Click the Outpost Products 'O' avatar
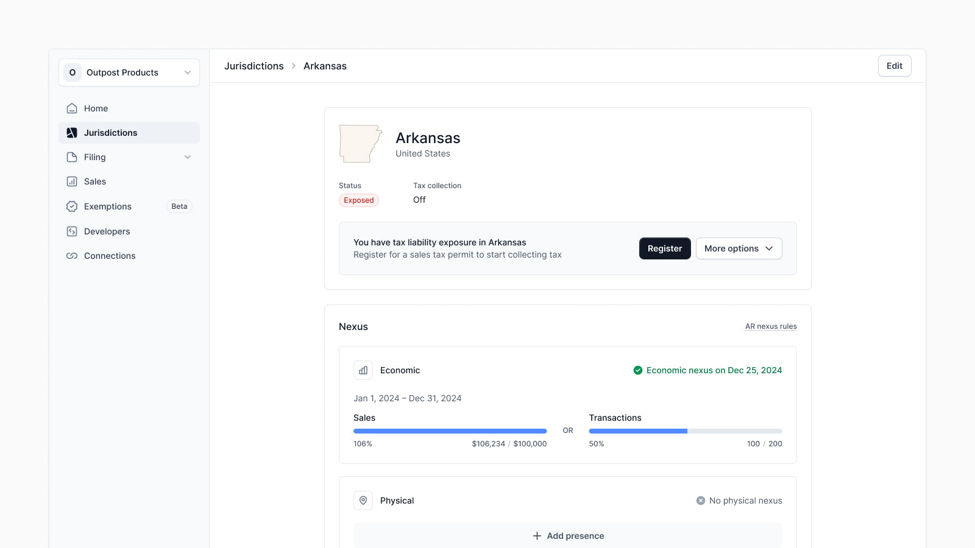This screenshot has height=548, width=975. (73, 72)
